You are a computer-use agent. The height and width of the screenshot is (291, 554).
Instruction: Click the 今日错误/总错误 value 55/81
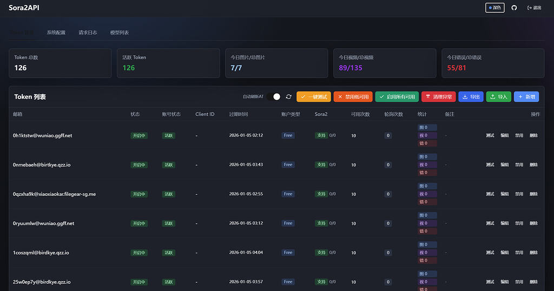(457, 68)
